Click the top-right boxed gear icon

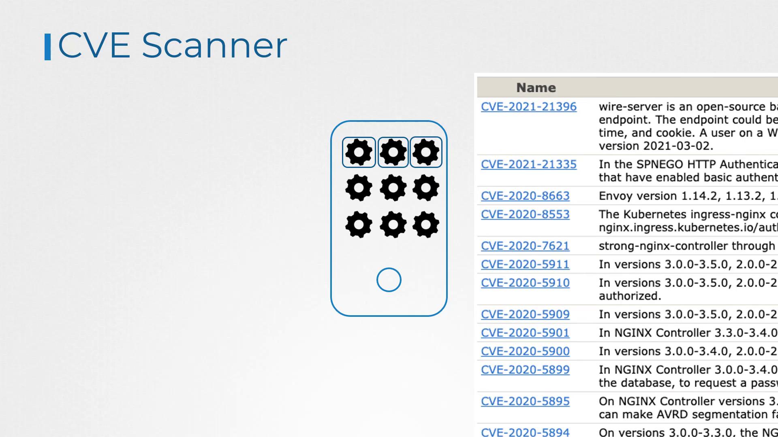click(x=425, y=152)
